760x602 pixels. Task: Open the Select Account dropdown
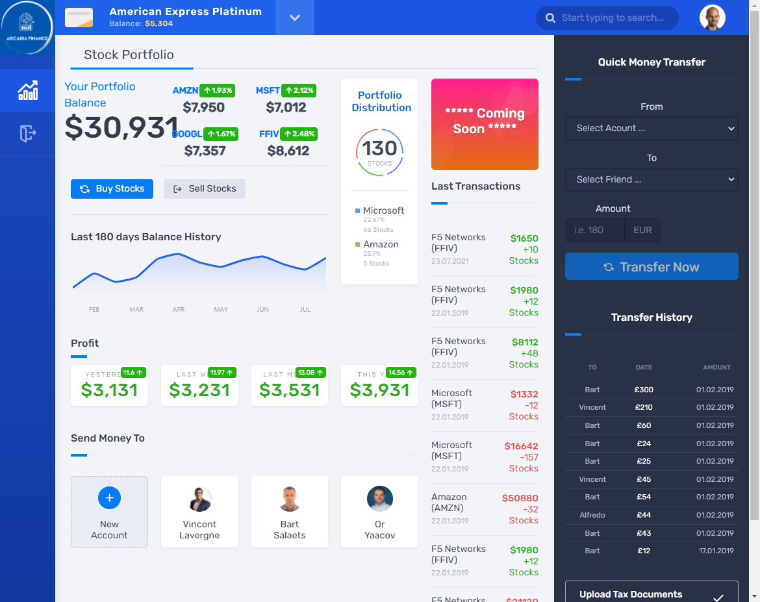coord(652,129)
